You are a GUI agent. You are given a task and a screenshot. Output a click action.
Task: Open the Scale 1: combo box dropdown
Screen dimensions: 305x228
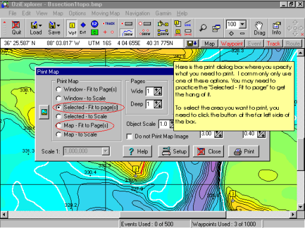(x=105, y=151)
